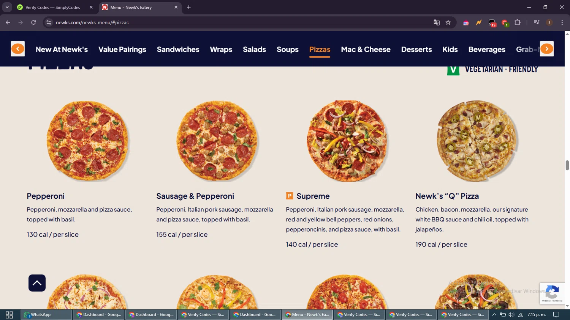
Task: Open the Kids category
Action: pyautogui.click(x=450, y=49)
